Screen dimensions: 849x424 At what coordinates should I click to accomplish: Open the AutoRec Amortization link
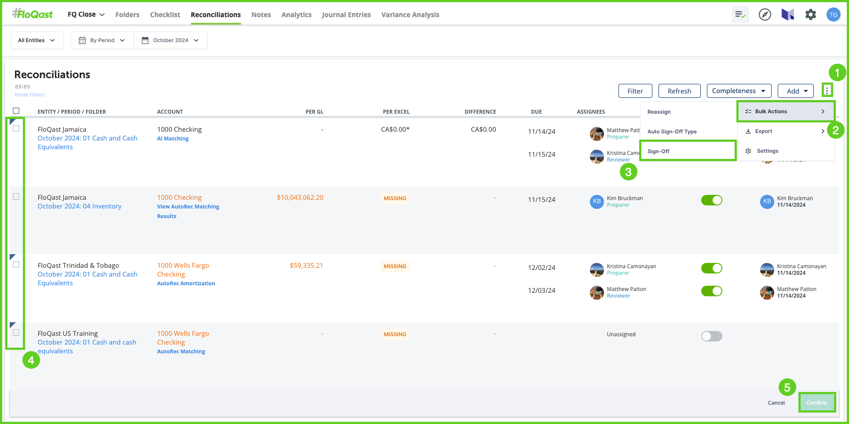click(x=186, y=284)
